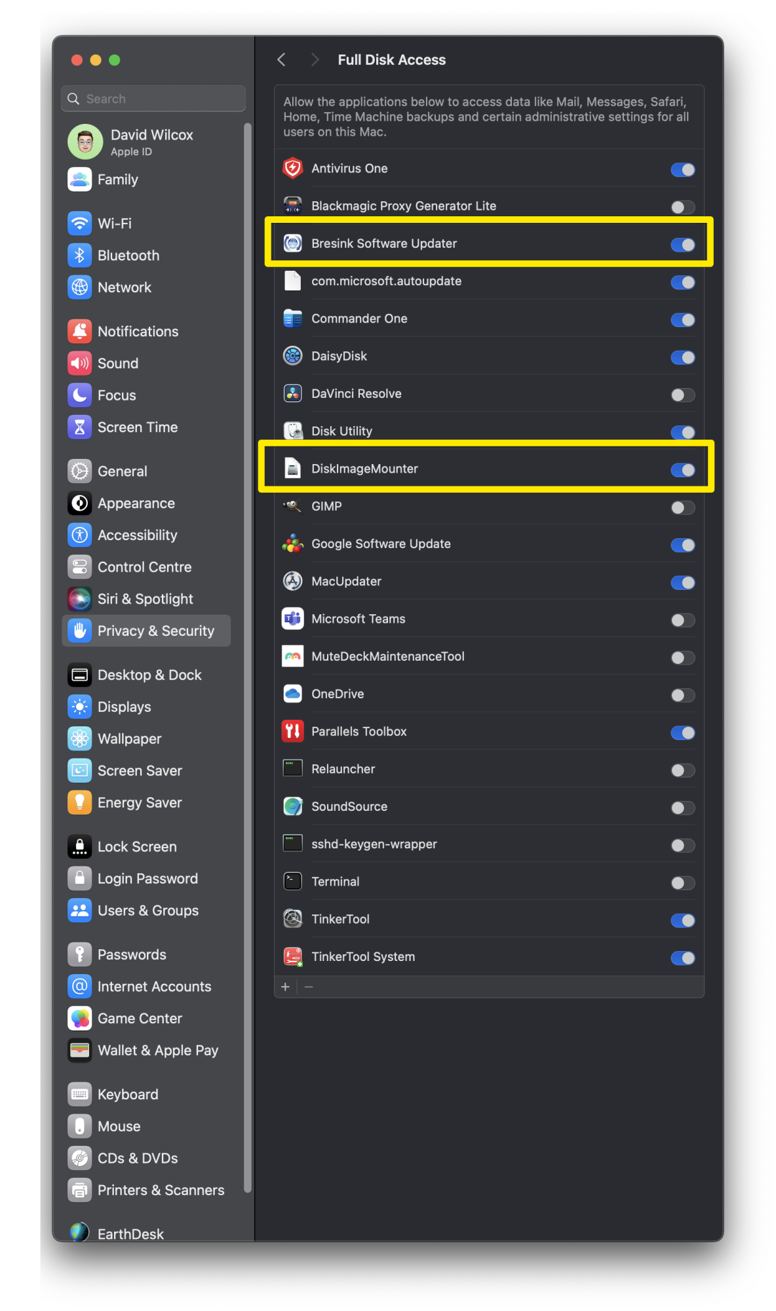
Task: Click the minus remove button
Action: click(x=309, y=987)
